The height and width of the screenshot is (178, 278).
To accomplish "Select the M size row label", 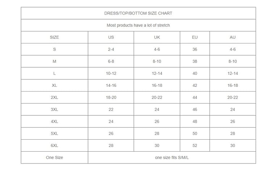I will point(54,62).
